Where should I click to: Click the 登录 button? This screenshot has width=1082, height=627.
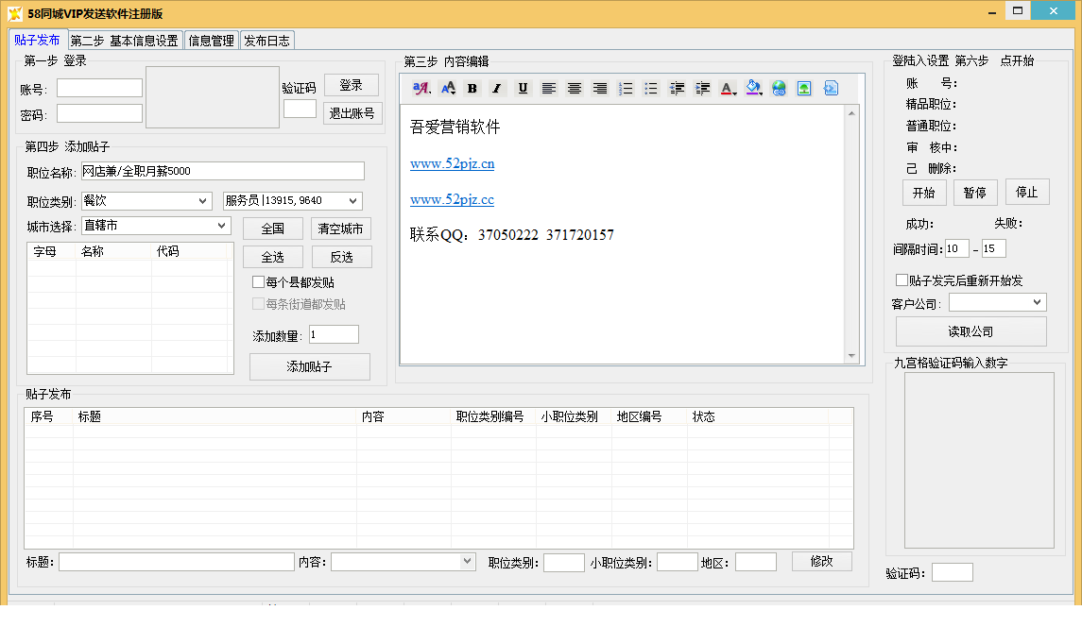click(x=352, y=85)
